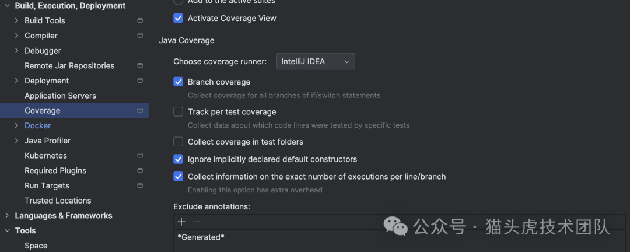Screen dimensions: 630x252
Task: Open the coverage runner dropdown
Action: (x=315, y=61)
